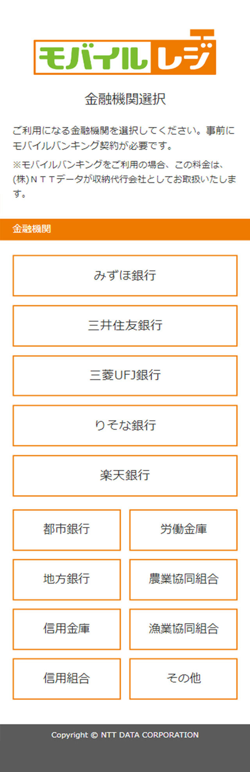This screenshot has width=250, height=772.
Task: Open the 都市銀行 category
Action: click(x=67, y=530)
